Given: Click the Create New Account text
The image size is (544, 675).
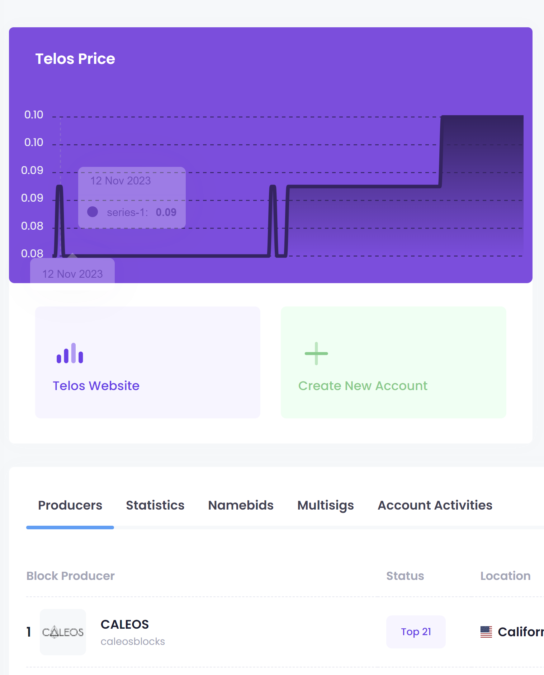Looking at the screenshot, I should point(363,386).
